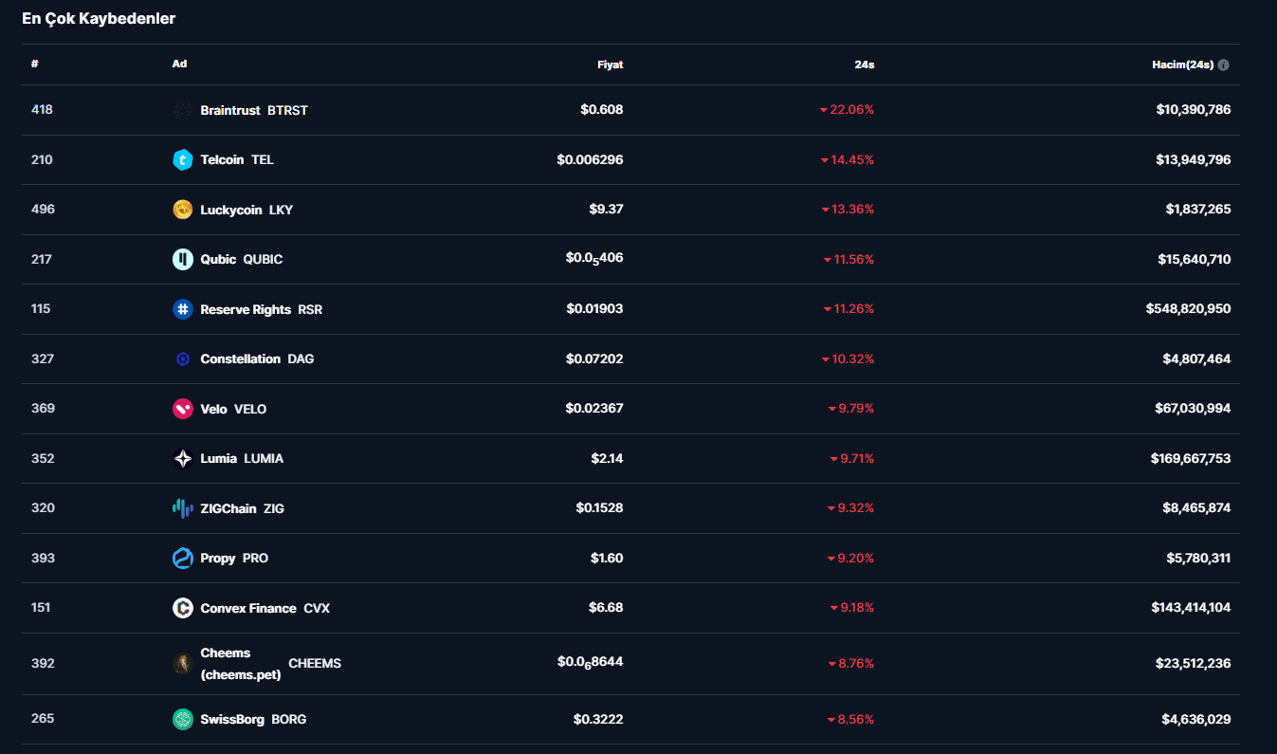Click the ZIGChain bars logo icon
This screenshot has width=1277, height=754.
[x=183, y=508]
